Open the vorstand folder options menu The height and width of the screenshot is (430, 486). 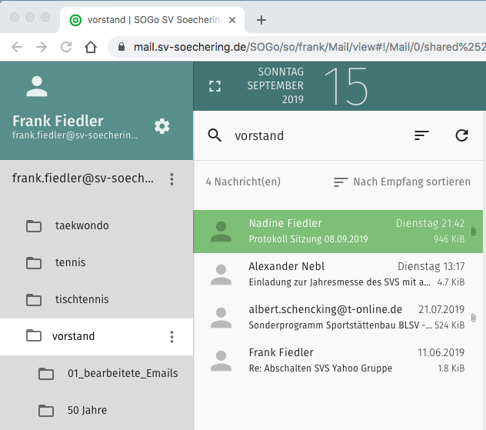[x=171, y=337]
